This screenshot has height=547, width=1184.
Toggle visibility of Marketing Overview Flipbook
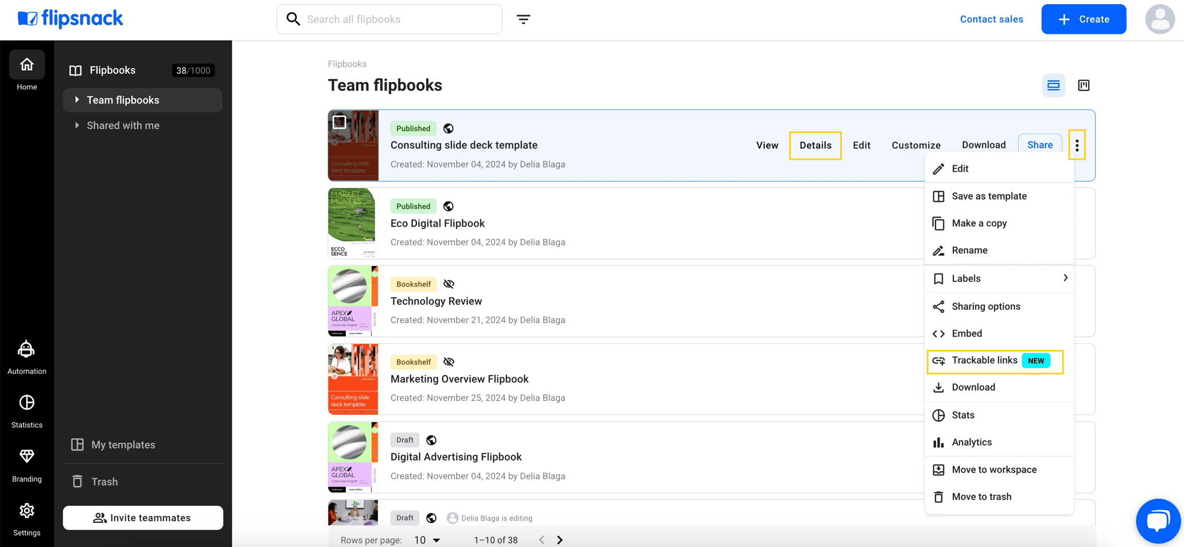point(449,362)
